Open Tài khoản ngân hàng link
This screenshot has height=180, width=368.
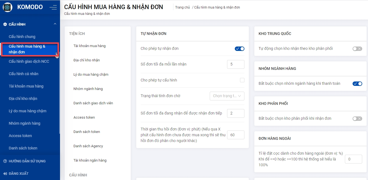pyautogui.click(x=90, y=160)
